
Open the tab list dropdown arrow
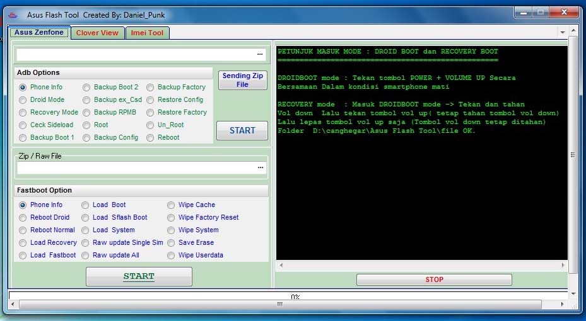(563, 33)
